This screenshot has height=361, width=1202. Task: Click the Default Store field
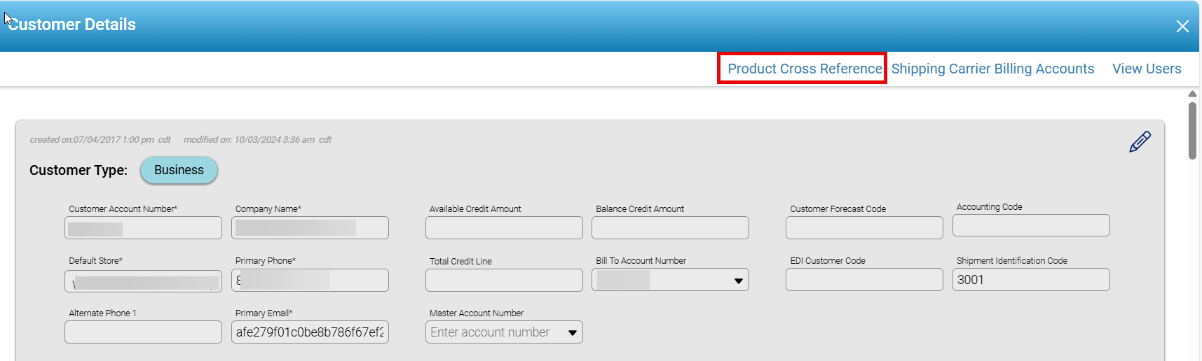click(143, 281)
